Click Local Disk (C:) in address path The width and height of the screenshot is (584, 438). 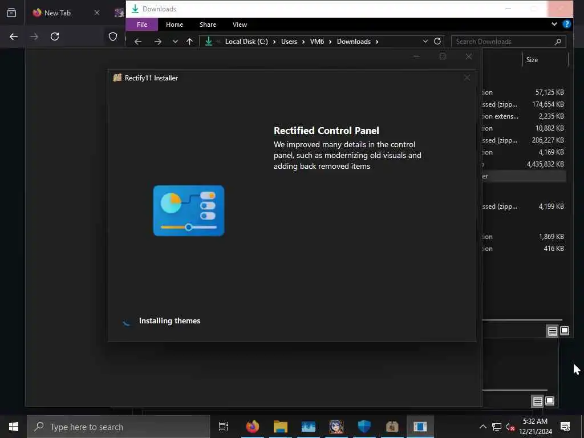coord(246,41)
